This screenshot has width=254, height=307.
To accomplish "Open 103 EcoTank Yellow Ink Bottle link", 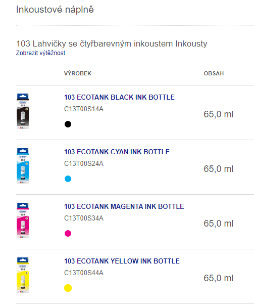I will click(x=122, y=261).
